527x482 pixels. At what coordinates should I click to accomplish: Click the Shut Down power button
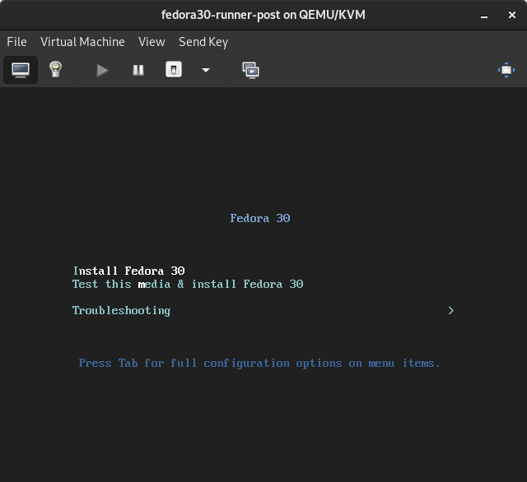coord(174,70)
